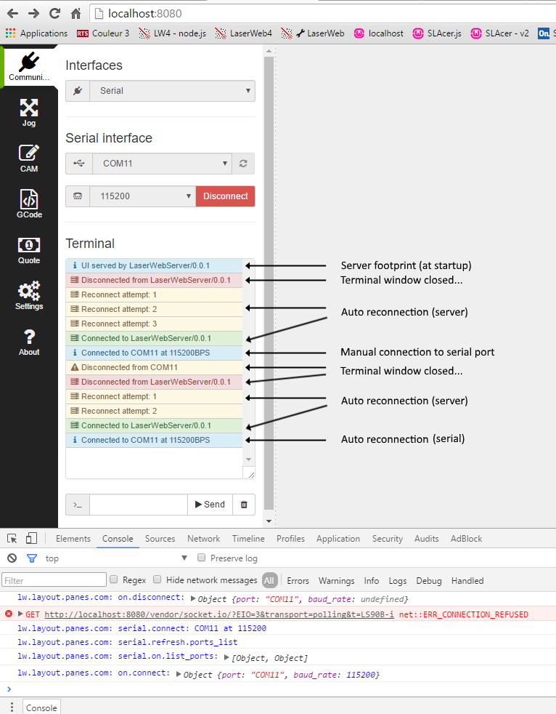Switch to the Sources tab
556x714 pixels.
coord(160,539)
